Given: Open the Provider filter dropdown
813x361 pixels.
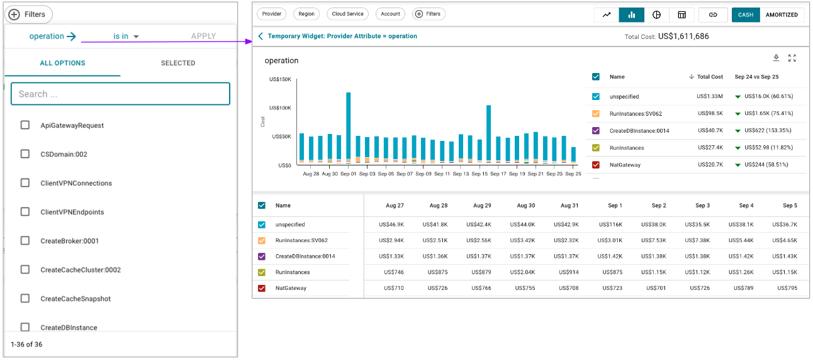Looking at the screenshot, I should click(x=272, y=14).
